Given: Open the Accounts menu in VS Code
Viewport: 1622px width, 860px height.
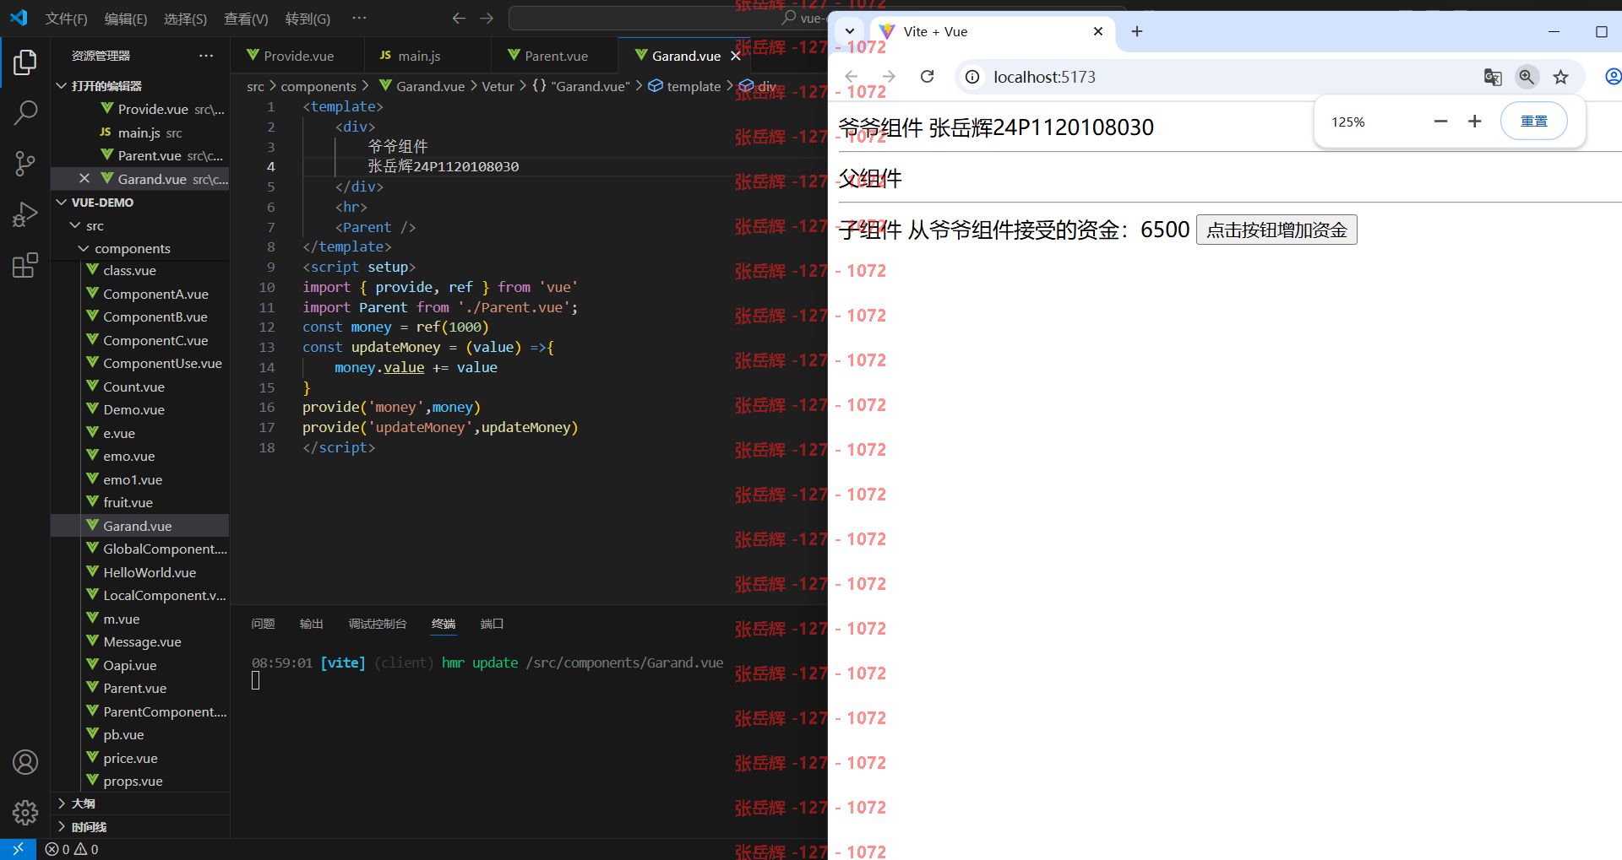Looking at the screenshot, I should [25, 762].
